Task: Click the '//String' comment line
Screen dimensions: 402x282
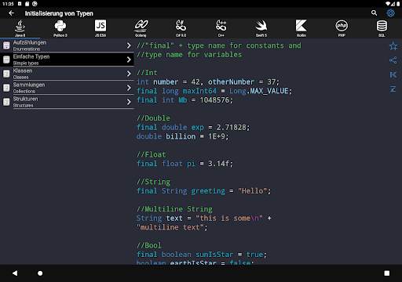Action: (153, 182)
